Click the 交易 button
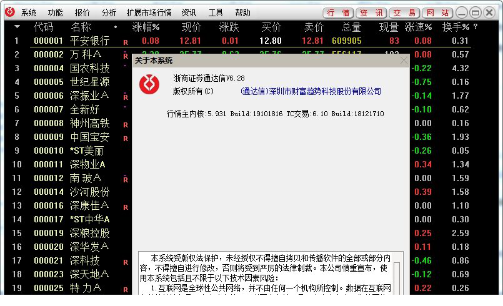The height and width of the screenshot is (306, 503). pos(404,13)
